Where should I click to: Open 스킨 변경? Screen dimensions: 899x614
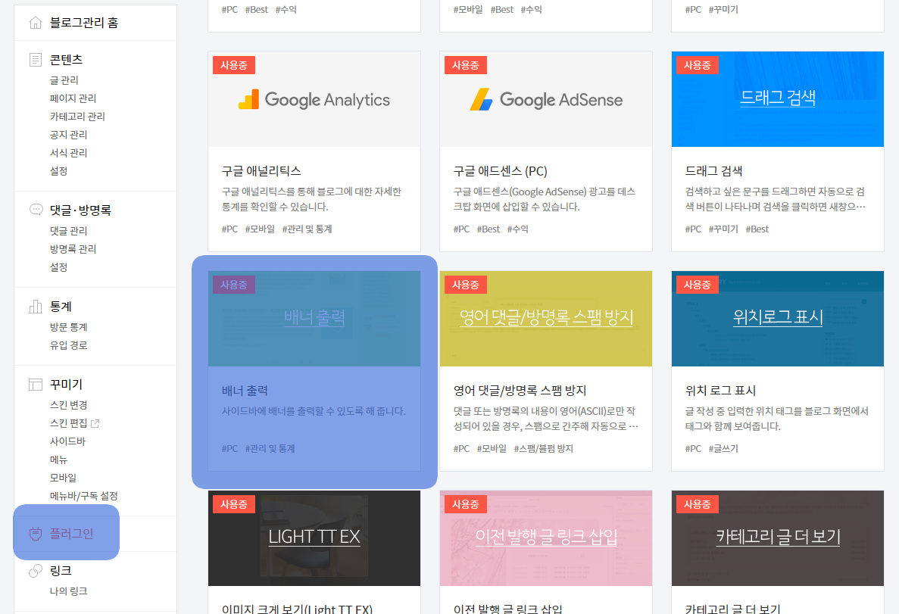coord(68,405)
